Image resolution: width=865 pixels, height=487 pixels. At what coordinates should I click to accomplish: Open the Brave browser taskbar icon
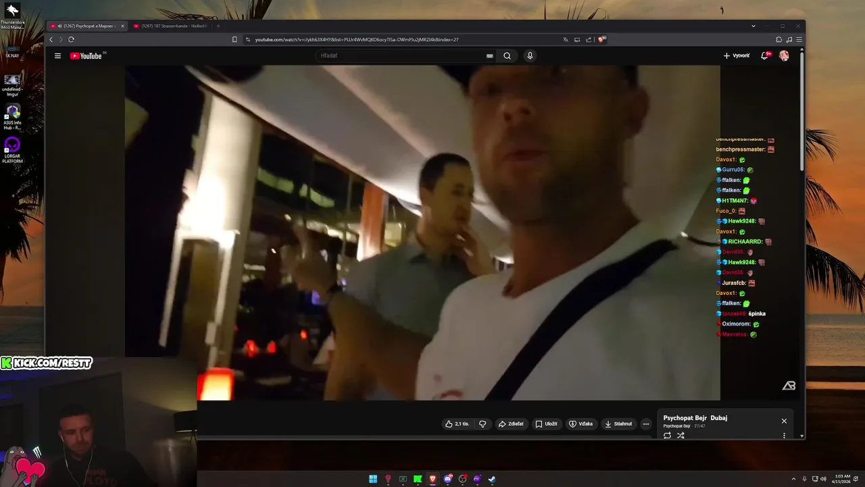pos(432,479)
